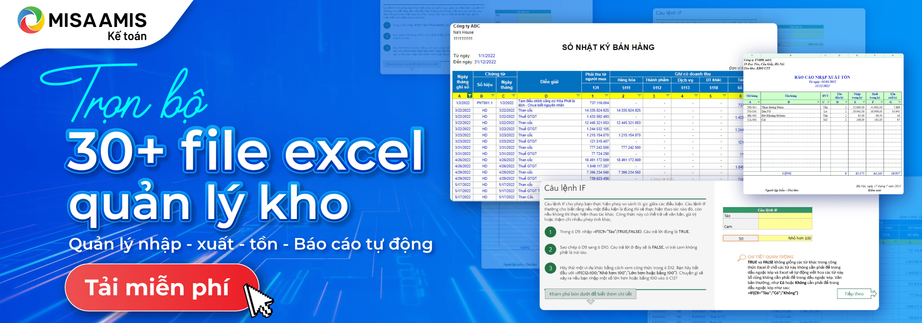Open filter dropdown for column 3 (Thành phẩm)
This screenshot has width=922, height=323.
(x=667, y=96)
